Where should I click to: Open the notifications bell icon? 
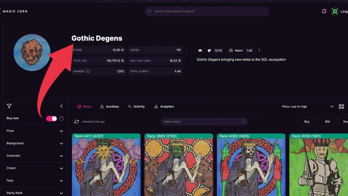point(324,11)
